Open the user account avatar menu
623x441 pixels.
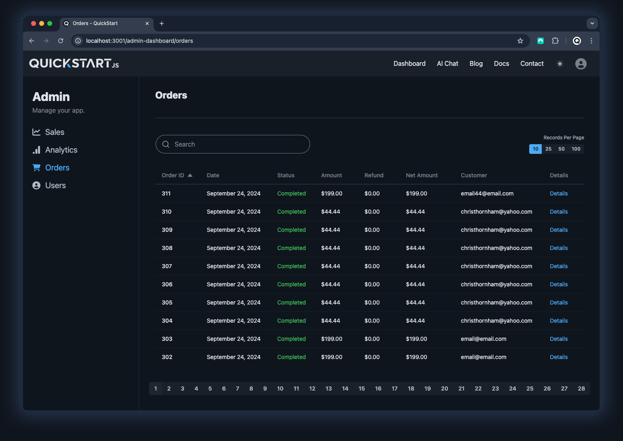coord(581,64)
